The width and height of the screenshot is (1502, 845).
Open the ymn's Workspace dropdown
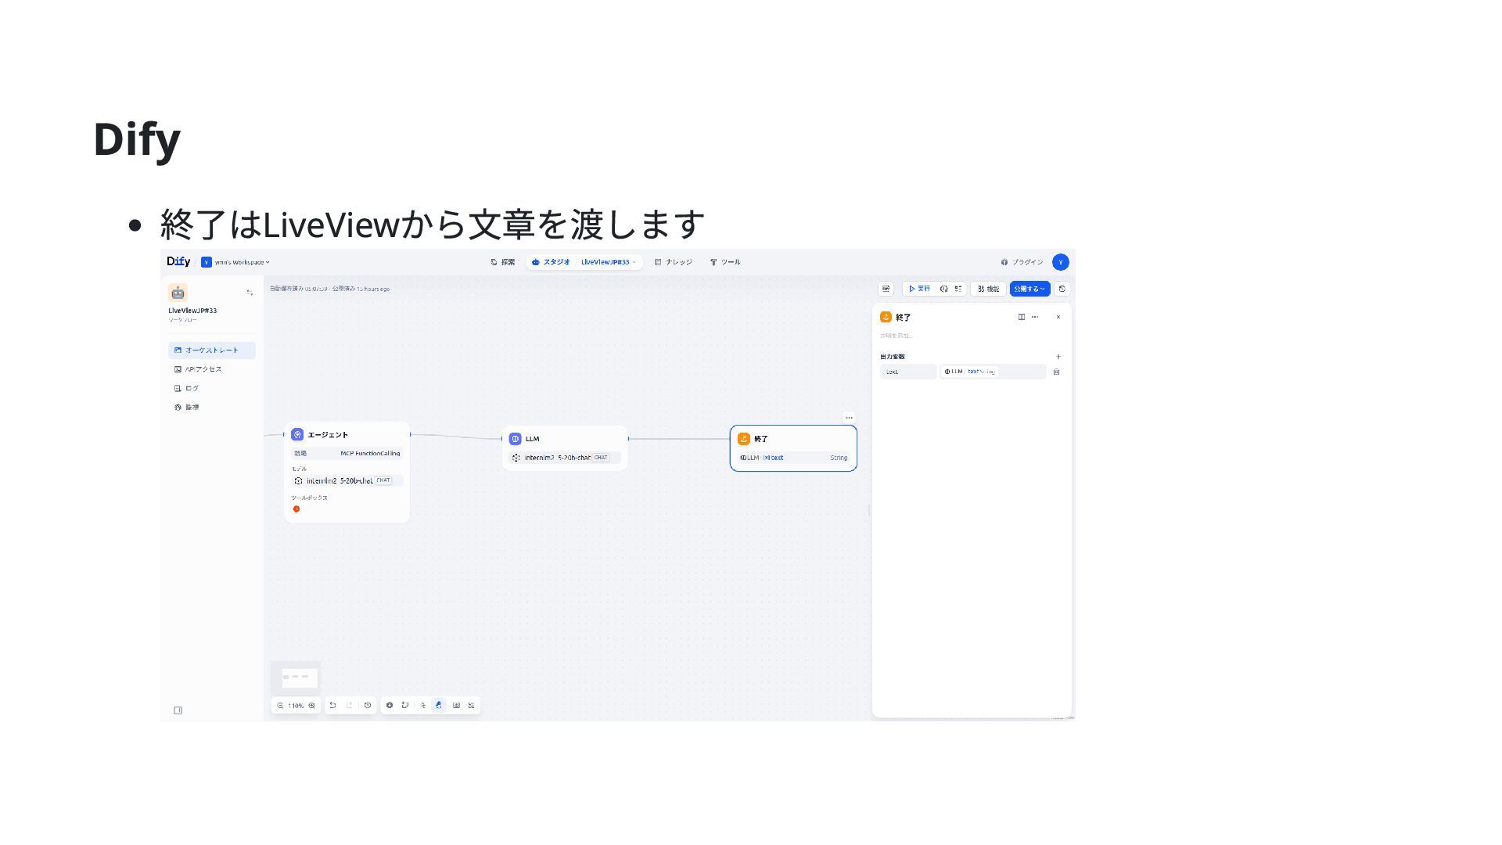pos(235,263)
